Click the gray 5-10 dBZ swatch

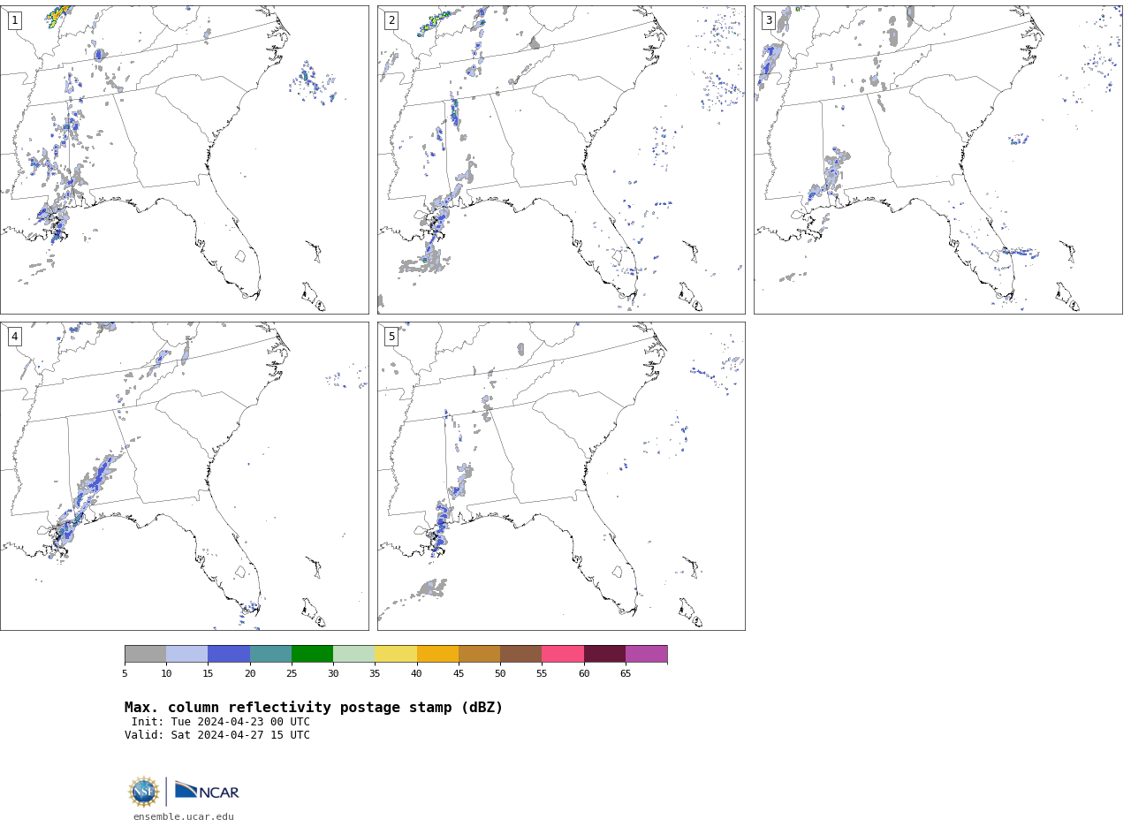coord(145,654)
